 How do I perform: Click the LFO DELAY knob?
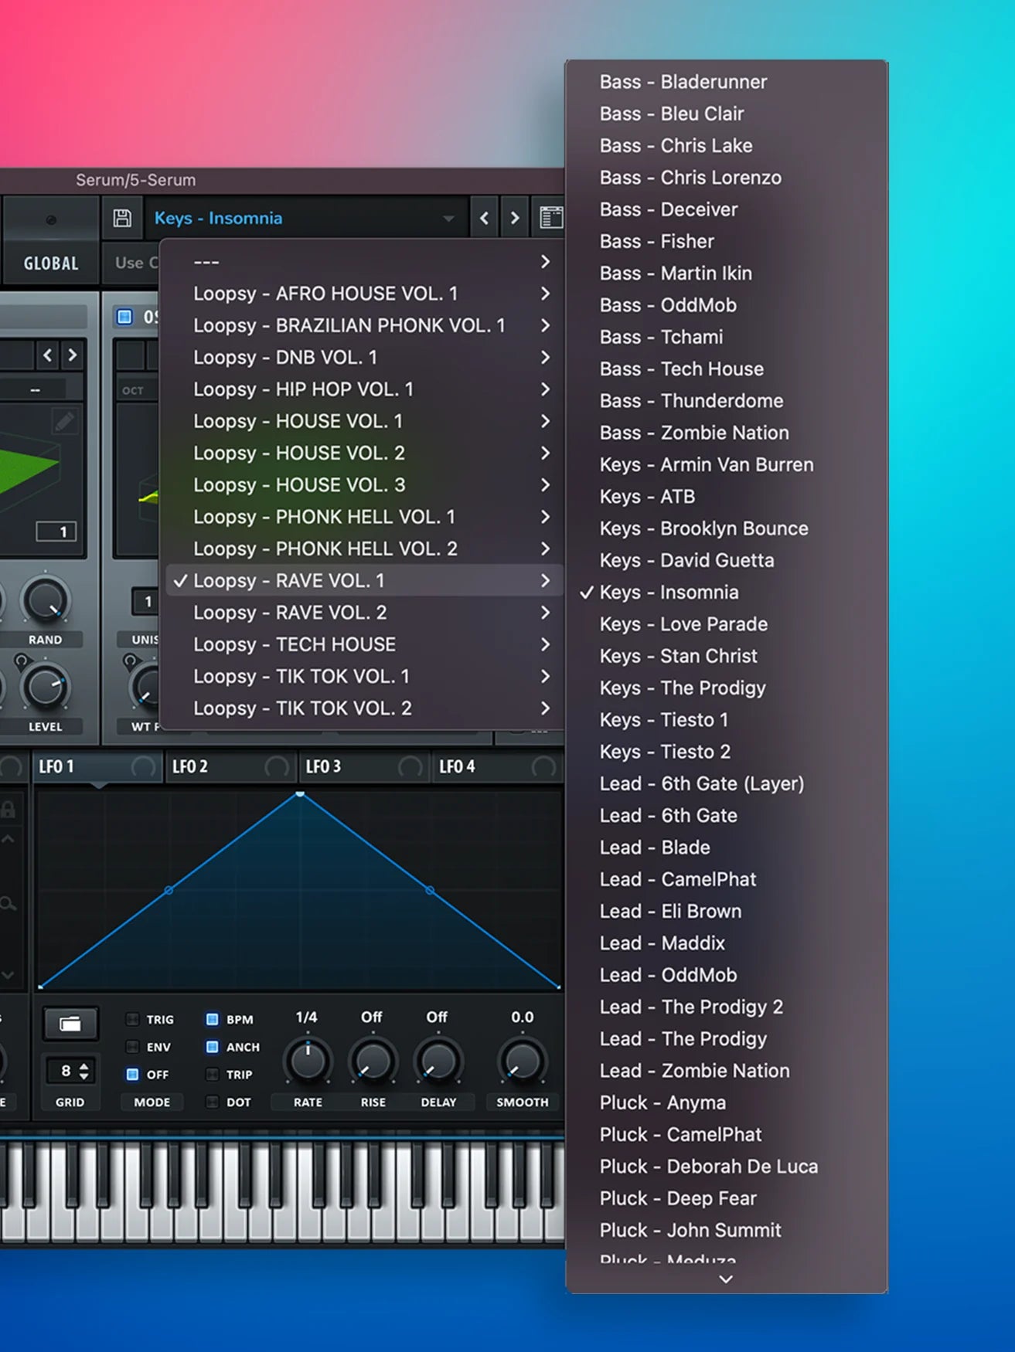(438, 1062)
